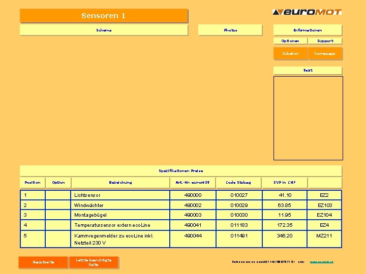Click article number 490041

[193, 225]
